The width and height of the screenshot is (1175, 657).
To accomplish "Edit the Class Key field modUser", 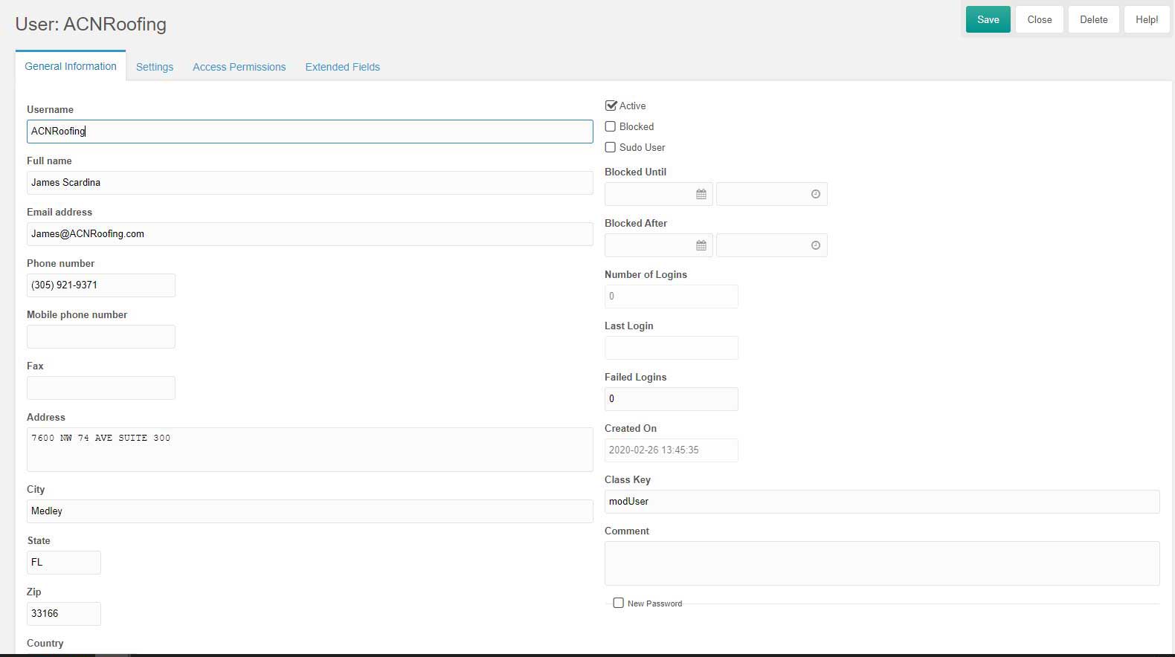I will tap(882, 502).
